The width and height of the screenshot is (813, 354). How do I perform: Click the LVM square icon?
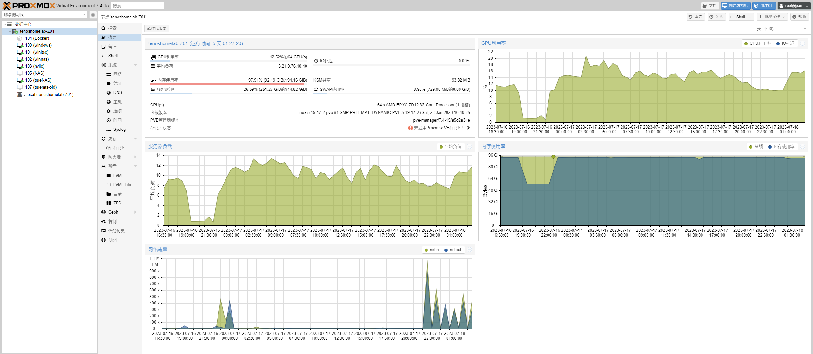(x=109, y=176)
